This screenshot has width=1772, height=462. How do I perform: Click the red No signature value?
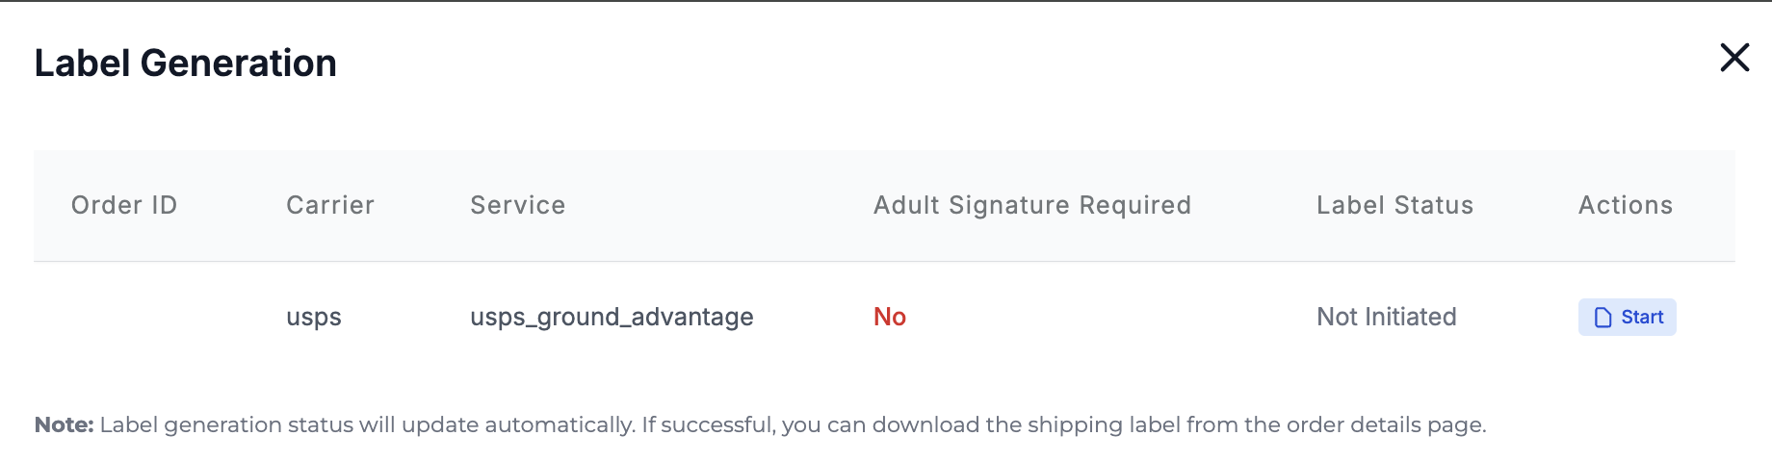pyautogui.click(x=890, y=318)
